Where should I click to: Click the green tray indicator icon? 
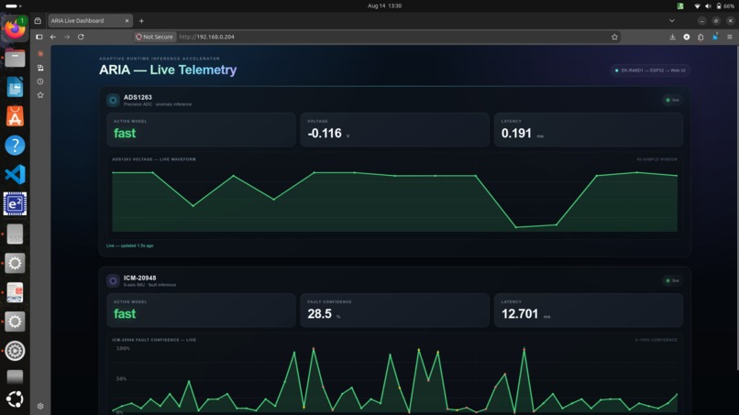pos(680,6)
